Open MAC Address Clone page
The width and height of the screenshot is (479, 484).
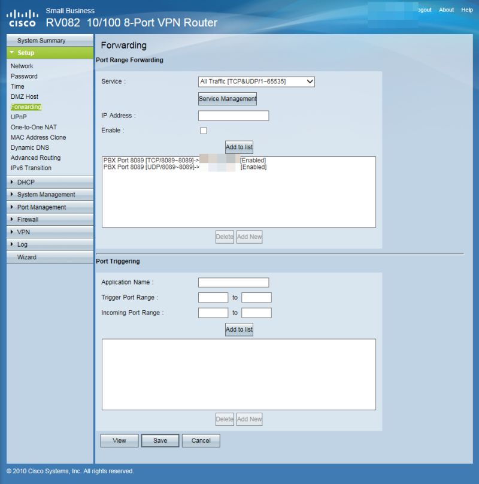(x=38, y=137)
